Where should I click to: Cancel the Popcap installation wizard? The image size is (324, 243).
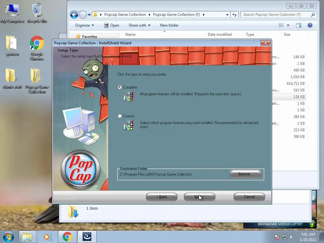[249, 197]
